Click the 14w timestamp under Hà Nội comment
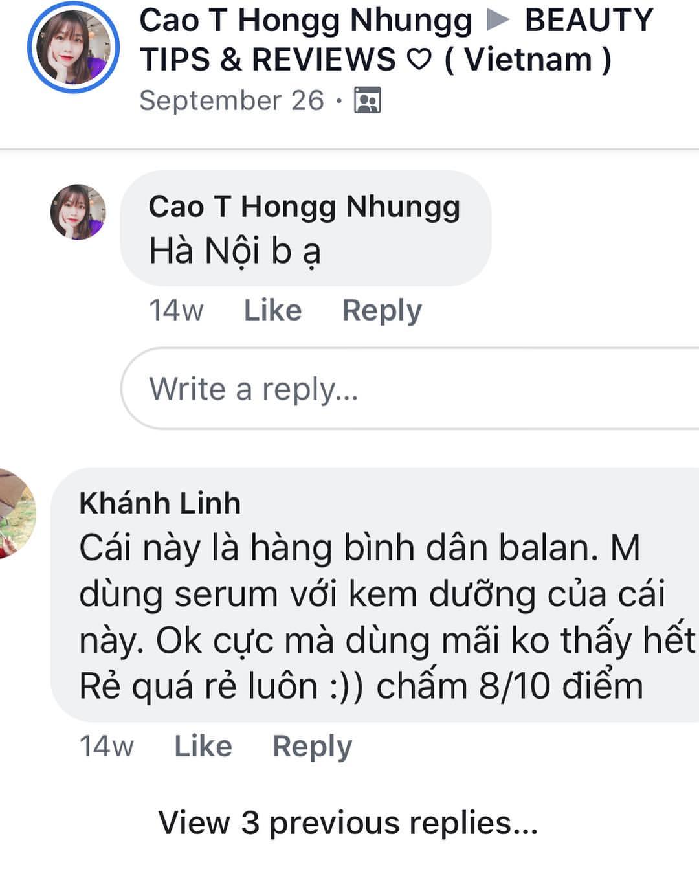 point(175,310)
